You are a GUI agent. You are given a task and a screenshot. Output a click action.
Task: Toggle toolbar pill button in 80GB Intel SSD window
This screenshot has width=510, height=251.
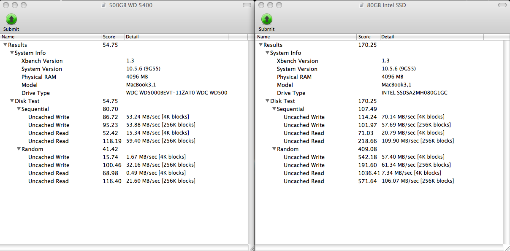point(502,5)
